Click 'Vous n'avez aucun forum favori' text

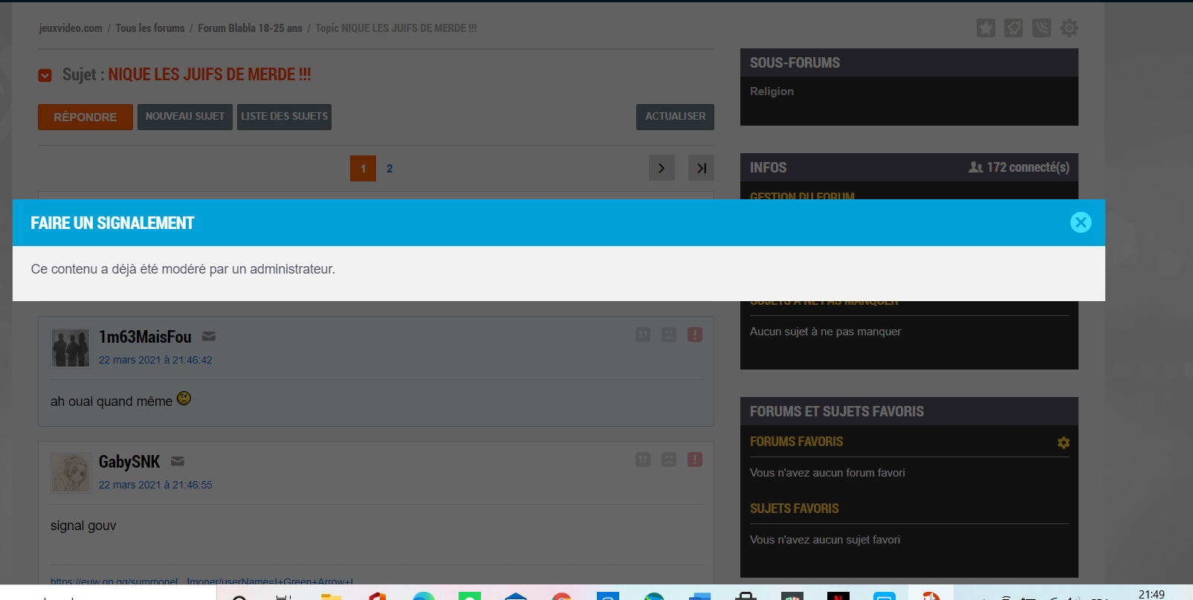click(x=827, y=473)
